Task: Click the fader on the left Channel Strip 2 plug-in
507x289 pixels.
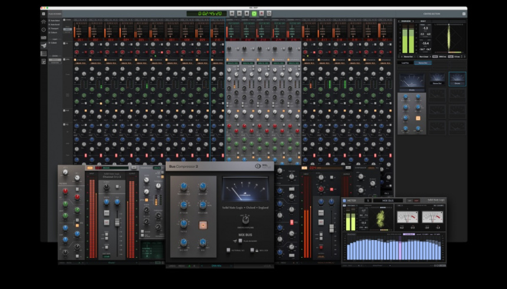Action: coord(117,222)
